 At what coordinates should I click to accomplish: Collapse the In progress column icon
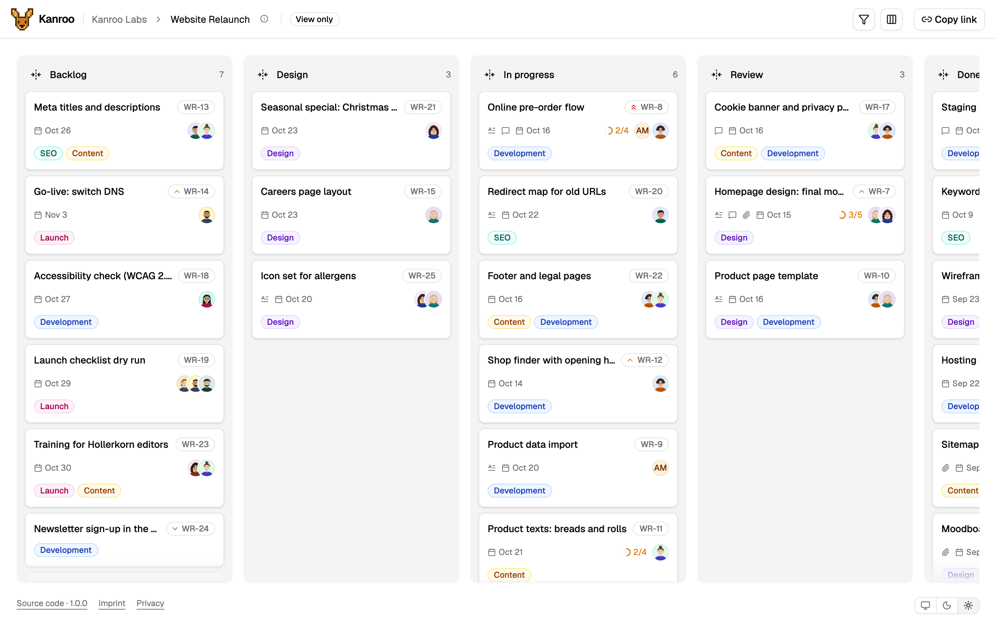[490, 74]
